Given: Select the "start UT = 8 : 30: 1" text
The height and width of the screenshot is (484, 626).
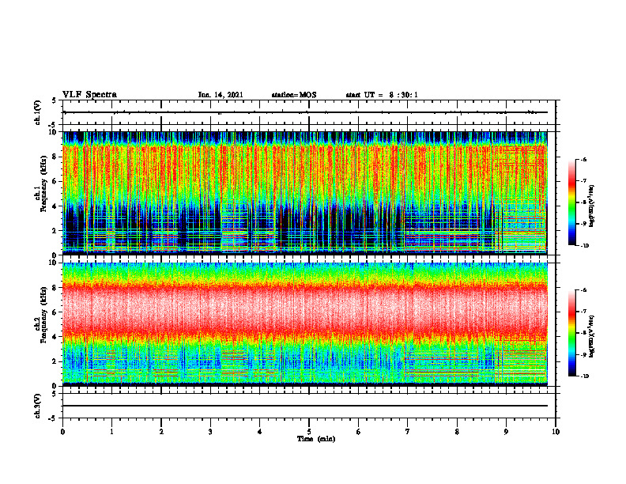Looking at the screenshot, I should [x=382, y=95].
